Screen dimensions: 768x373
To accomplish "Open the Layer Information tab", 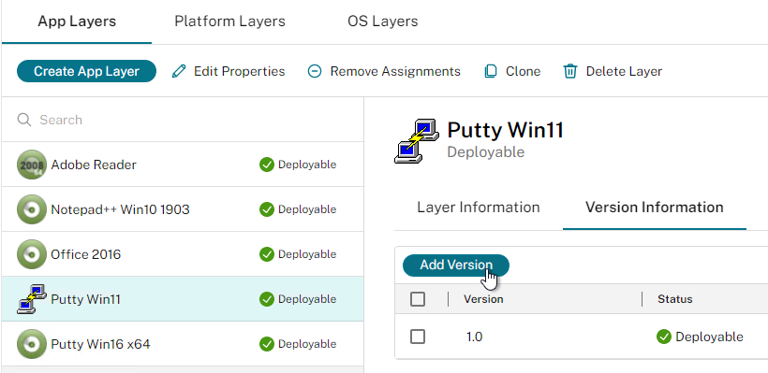I will tap(478, 208).
